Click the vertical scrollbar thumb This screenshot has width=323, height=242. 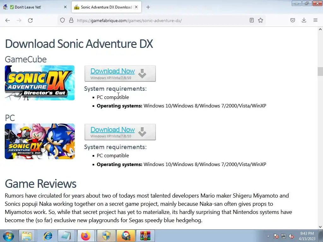pyautogui.click(x=320, y=72)
